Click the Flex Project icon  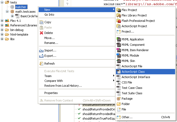click(119, 10)
